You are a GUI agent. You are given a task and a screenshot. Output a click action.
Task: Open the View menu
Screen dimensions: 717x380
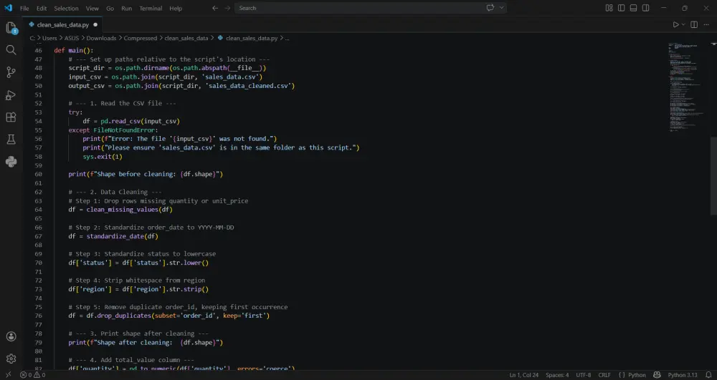[x=92, y=8]
